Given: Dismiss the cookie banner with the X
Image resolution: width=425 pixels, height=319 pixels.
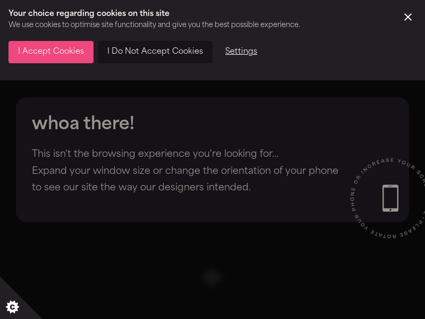Looking at the screenshot, I should 408,17.
